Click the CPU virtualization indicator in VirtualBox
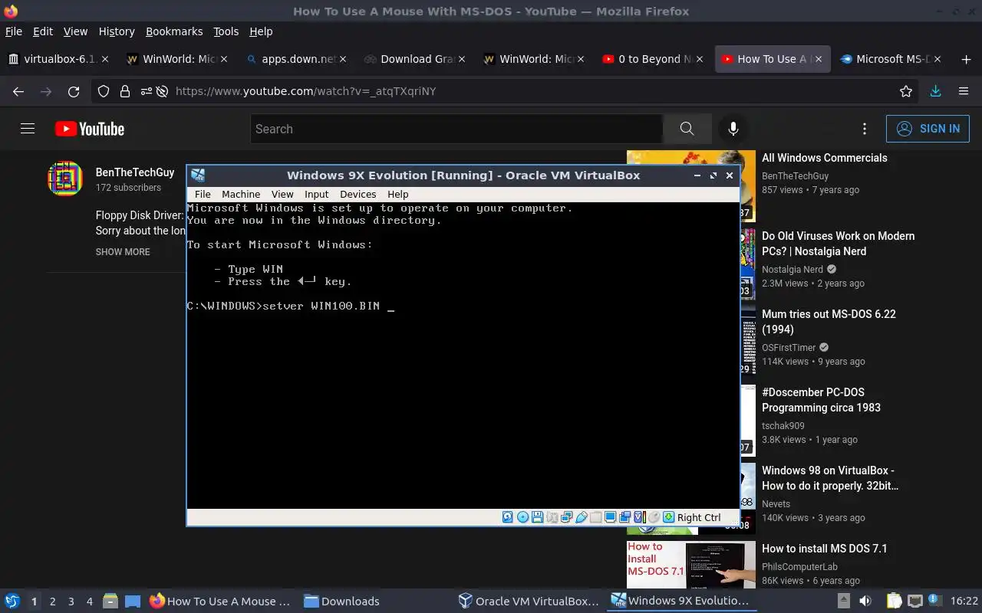The width and height of the screenshot is (982, 613). click(x=640, y=517)
